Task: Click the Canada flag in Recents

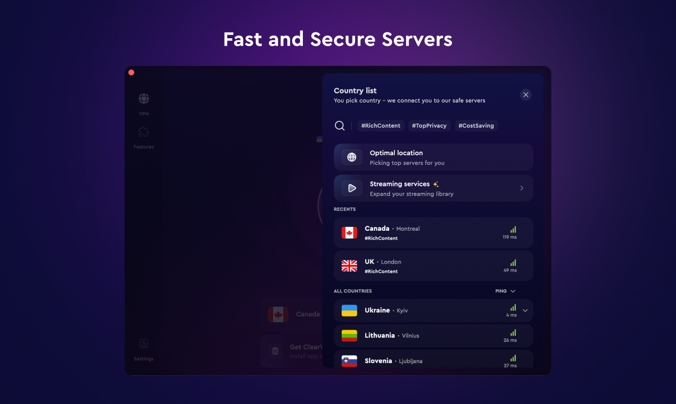Action: coord(349,233)
